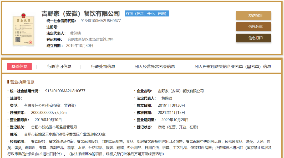284x158 pixels.
Task: Click 法定代表人 value in license info section
Action: pos(167,98)
